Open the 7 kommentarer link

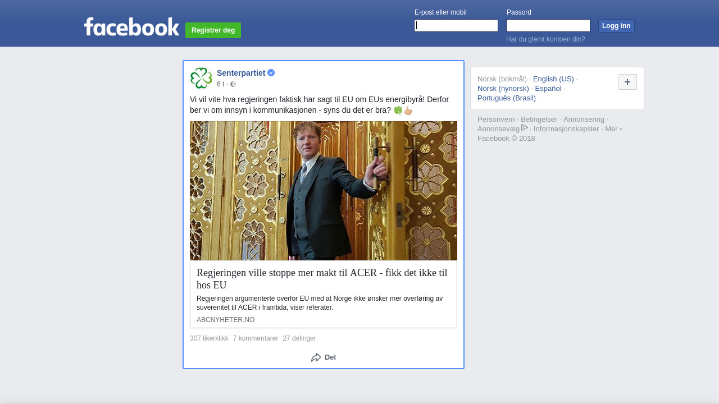(256, 338)
